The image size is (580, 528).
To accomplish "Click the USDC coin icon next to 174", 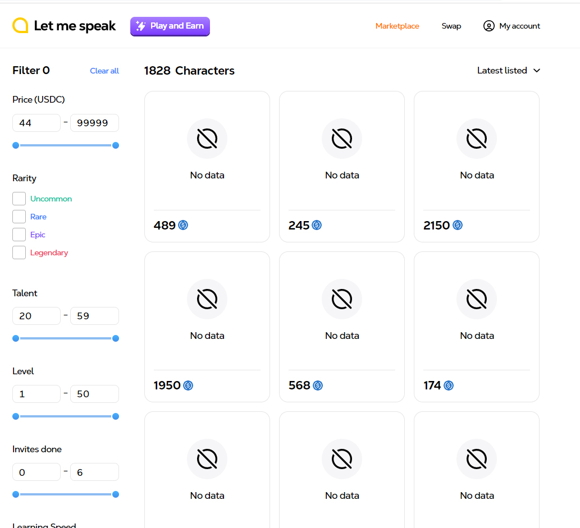I will click(449, 385).
